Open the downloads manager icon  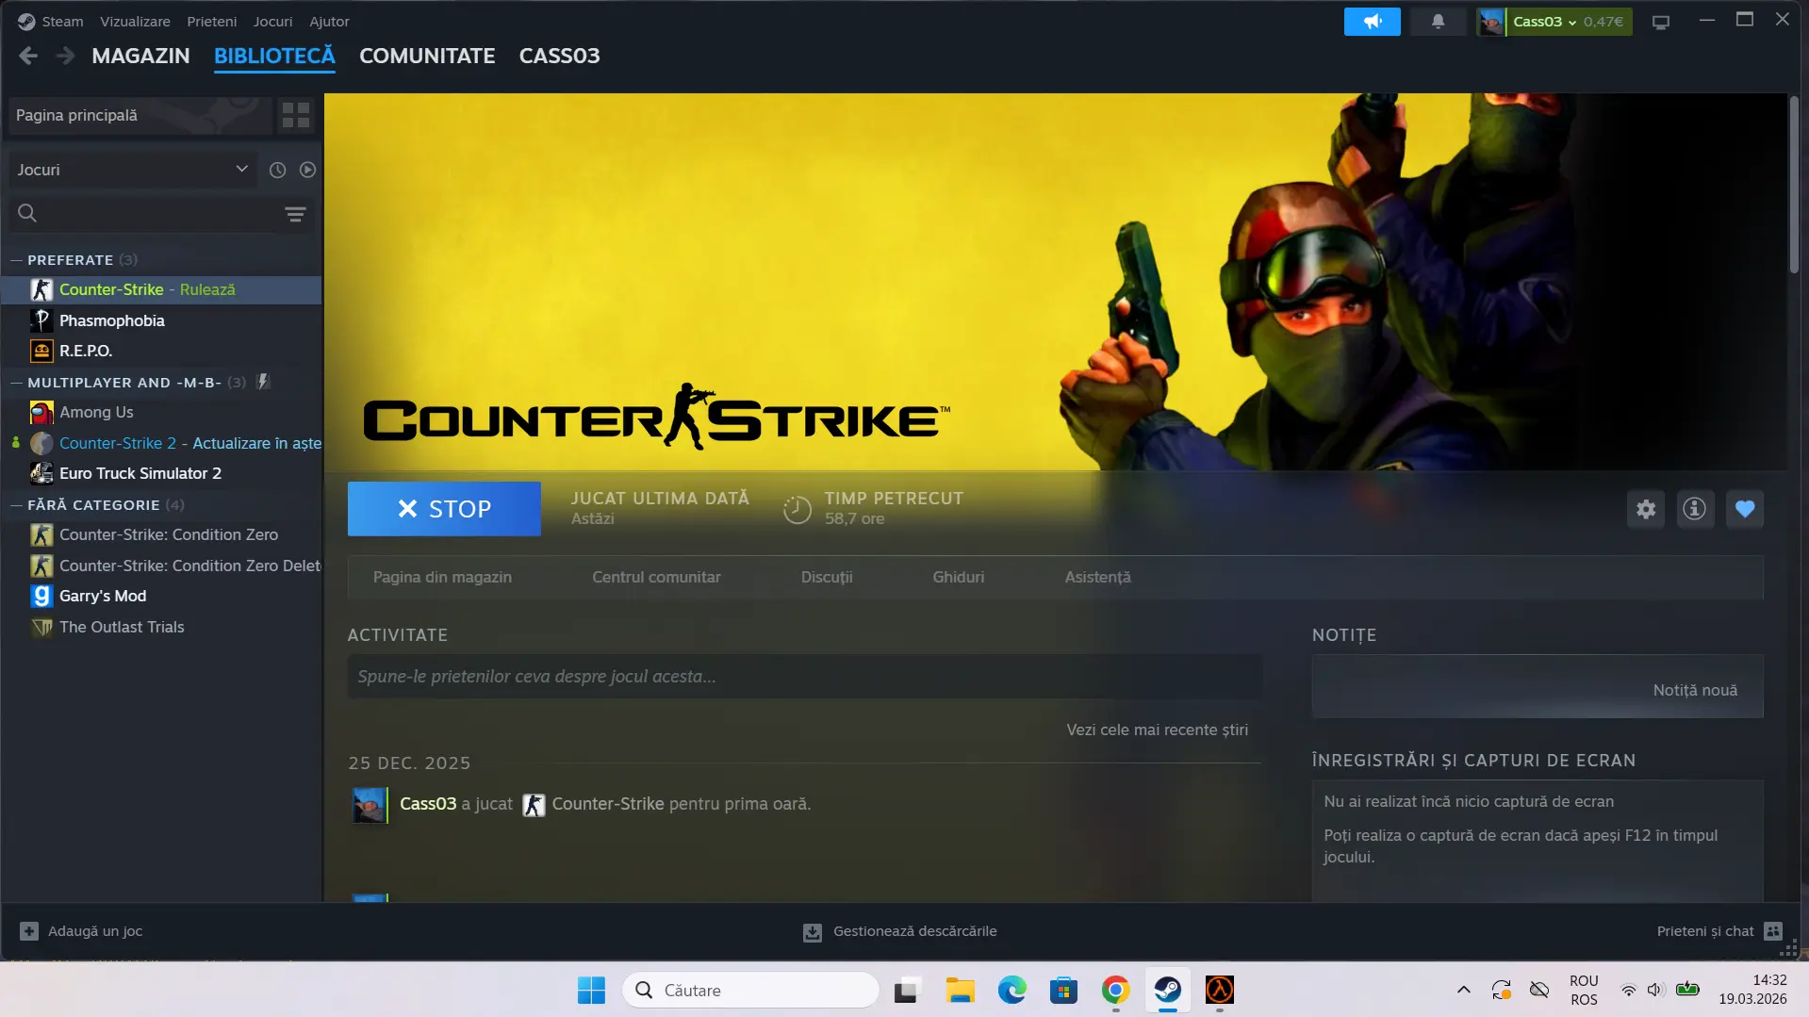point(812,932)
